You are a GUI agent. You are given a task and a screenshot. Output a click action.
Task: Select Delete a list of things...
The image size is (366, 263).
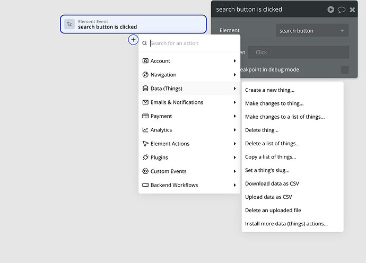(x=272, y=144)
